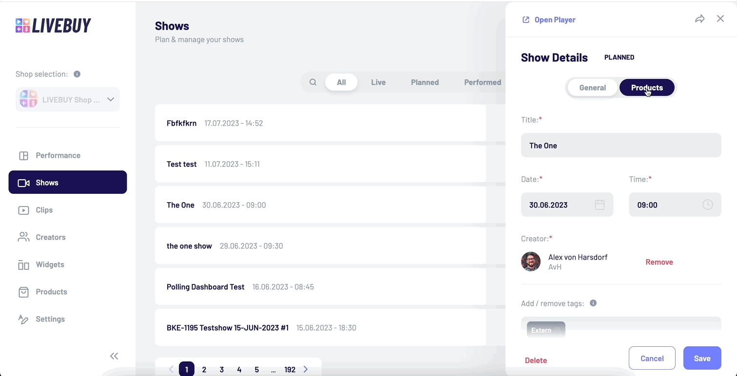737x376 pixels.
Task: Click the info icon beside Shop selection
Action: (77, 74)
